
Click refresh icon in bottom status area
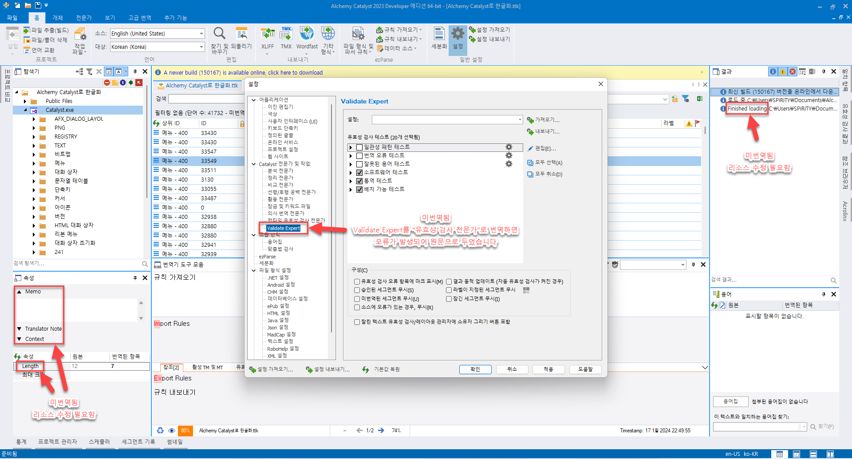160,431
